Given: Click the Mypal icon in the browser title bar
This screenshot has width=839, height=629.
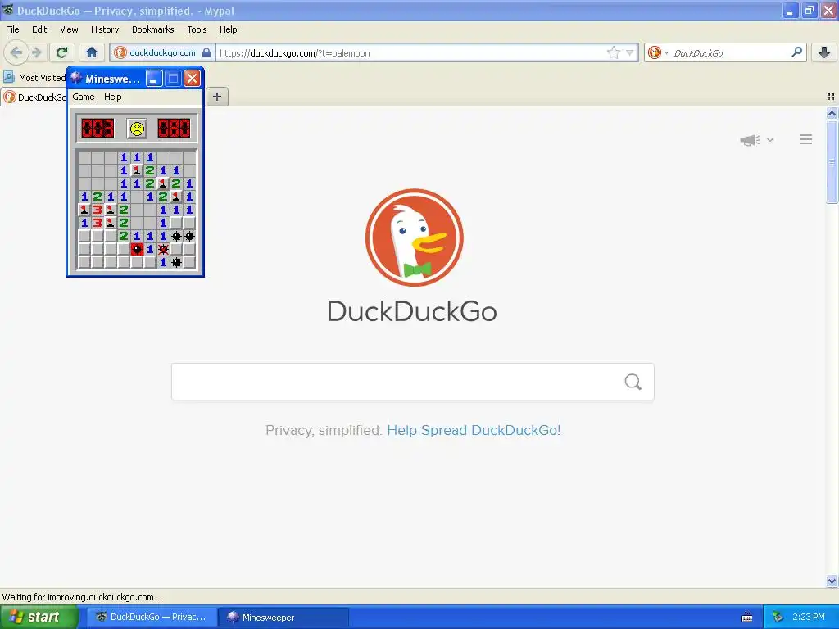Looking at the screenshot, I should [x=7, y=10].
